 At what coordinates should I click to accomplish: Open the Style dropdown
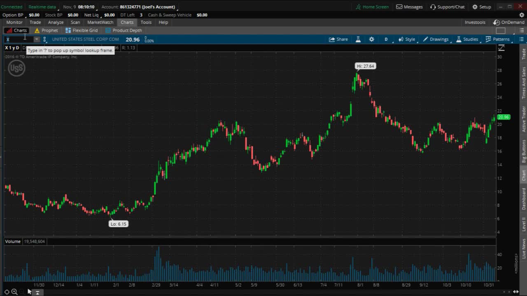tap(407, 39)
